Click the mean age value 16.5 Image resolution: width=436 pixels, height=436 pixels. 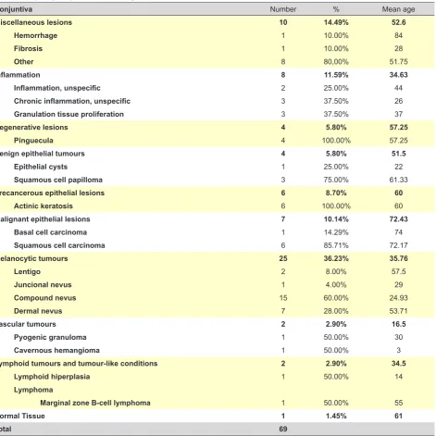click(x=398, y=324)
